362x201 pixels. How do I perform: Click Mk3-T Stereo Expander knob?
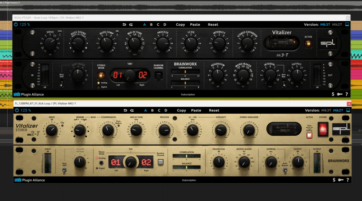click(247, 43)
